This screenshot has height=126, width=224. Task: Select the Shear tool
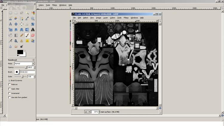(x=16, y=30)
